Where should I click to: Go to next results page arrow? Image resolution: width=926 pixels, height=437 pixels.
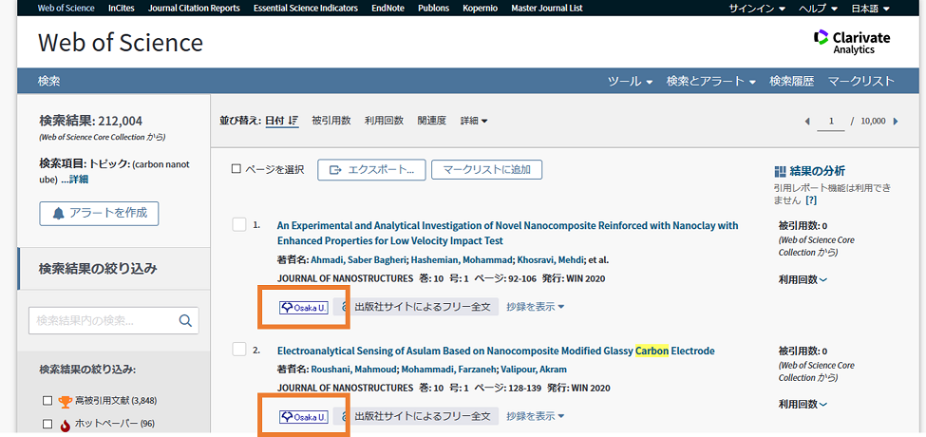896,121
